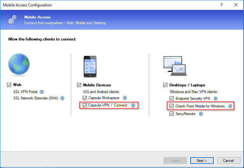
Task: Close the Mobile Access Configuration dialog
Action: click(236, 5)
